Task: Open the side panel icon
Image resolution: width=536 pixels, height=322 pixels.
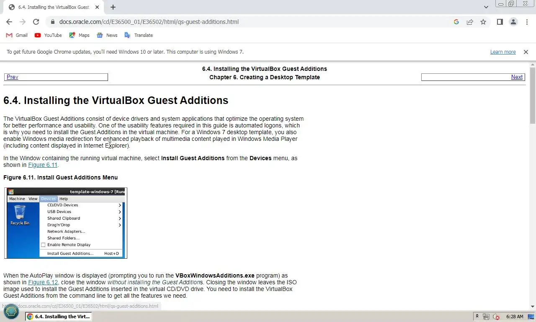Action: coord(500,22)
